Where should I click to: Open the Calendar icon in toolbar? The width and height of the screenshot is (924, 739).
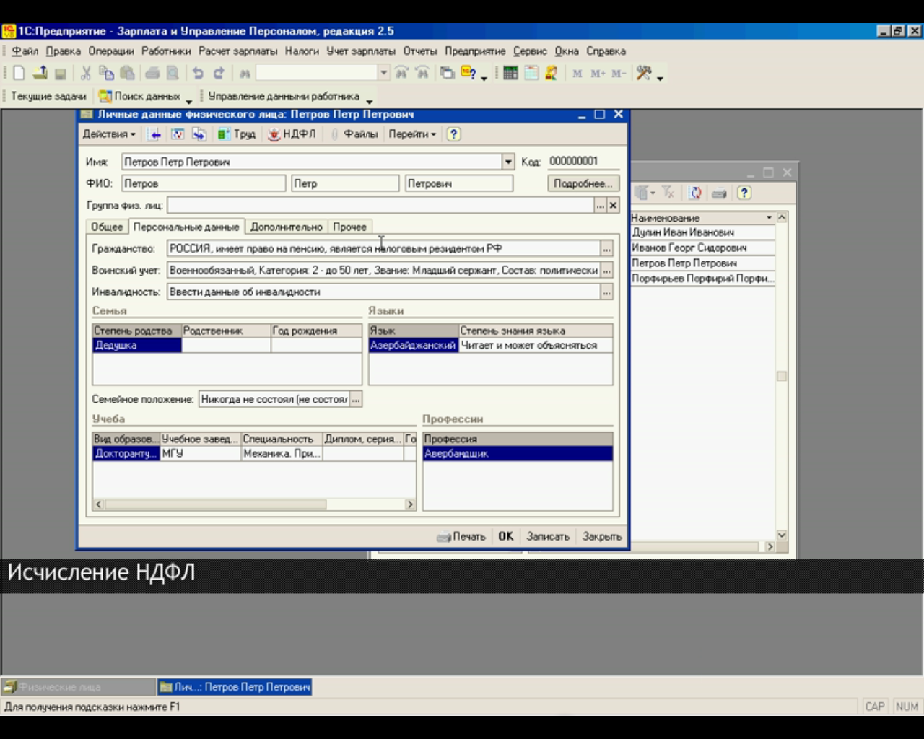point(531,73)
